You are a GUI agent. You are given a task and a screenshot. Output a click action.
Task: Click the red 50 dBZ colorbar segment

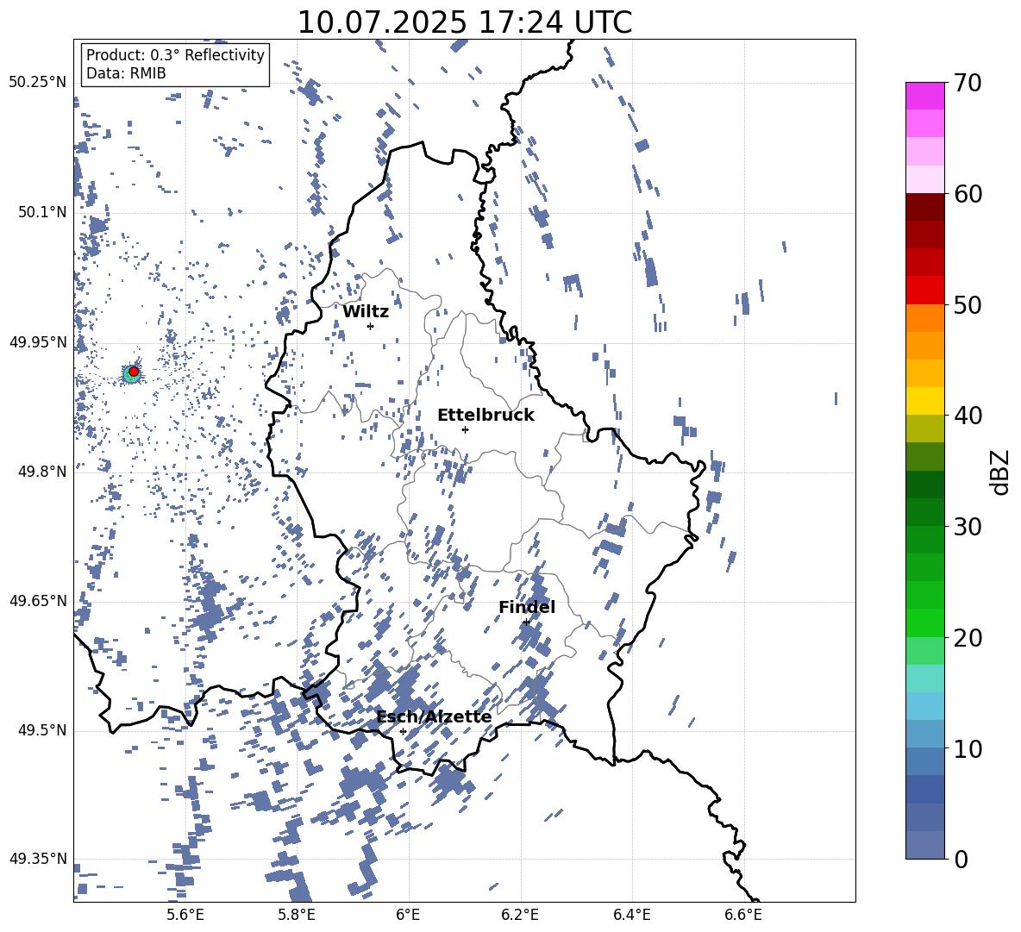pyautogui.click(x=924, y=291)
